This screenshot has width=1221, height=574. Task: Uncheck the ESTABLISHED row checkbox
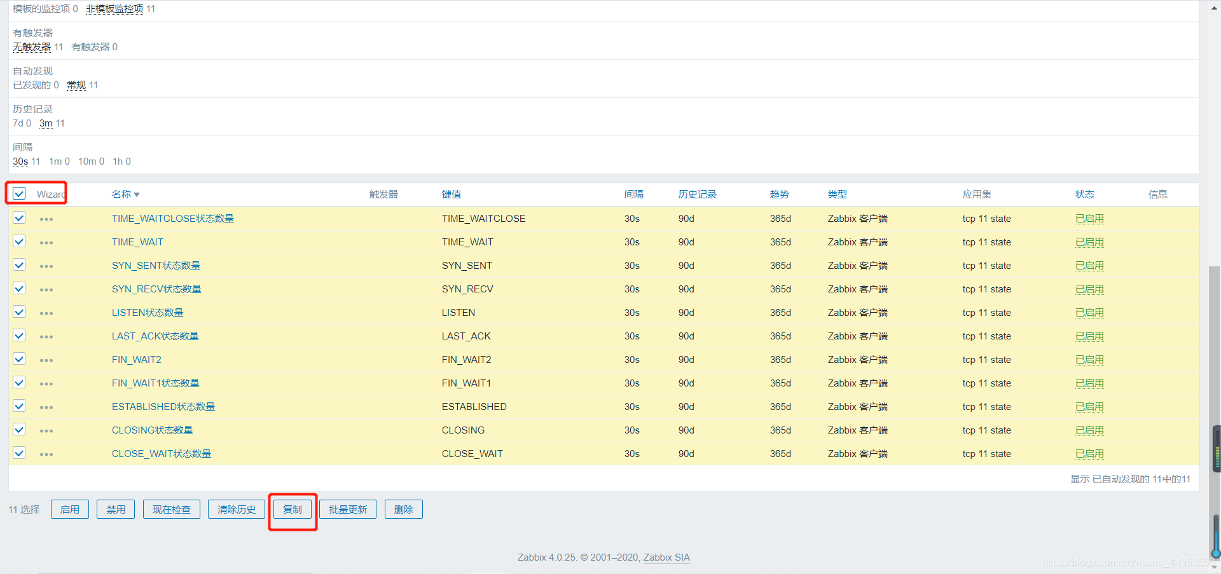pyautogui.click(x=19, y=406)
